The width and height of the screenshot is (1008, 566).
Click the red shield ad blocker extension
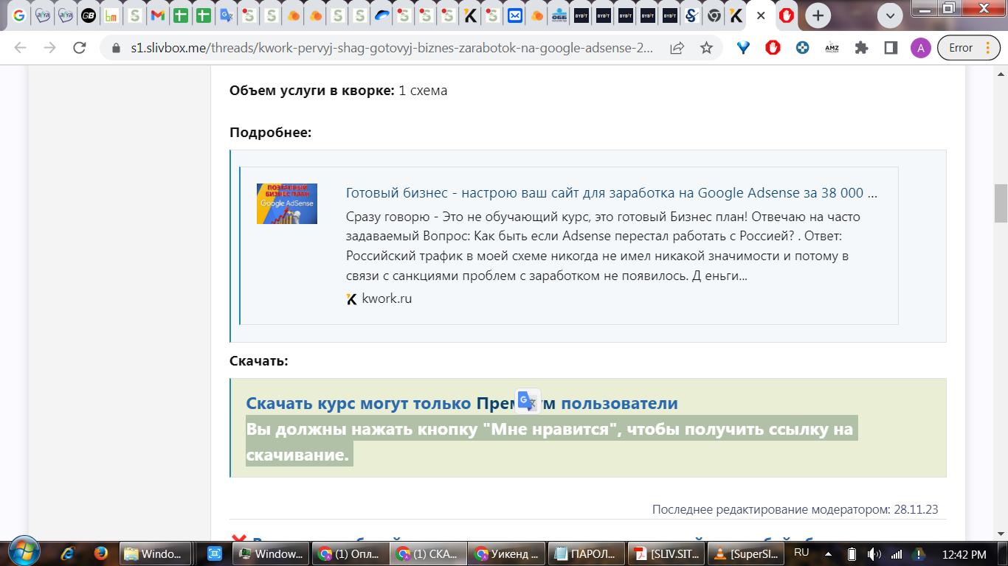(x=773, y=48)
